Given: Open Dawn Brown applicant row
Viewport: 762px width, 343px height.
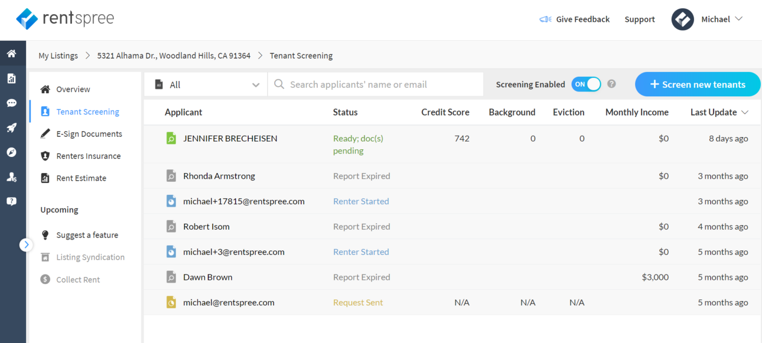Looking at the screenshot, I should click(x=207, y=277).
